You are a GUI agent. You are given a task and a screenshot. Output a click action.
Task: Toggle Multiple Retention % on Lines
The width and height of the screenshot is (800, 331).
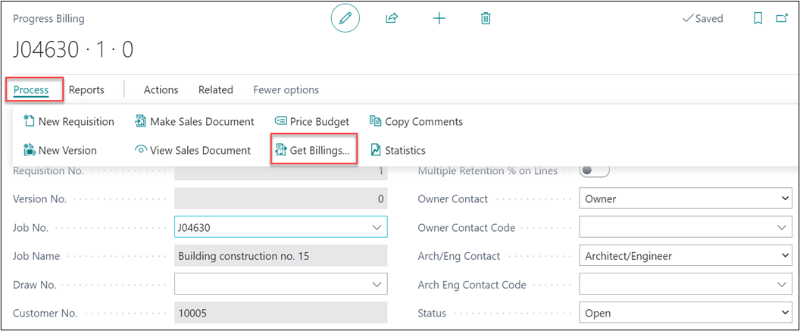click(x=594, y=170)
